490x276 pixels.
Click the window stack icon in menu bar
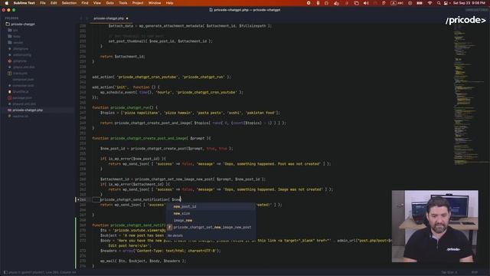[x=356, y=3]
